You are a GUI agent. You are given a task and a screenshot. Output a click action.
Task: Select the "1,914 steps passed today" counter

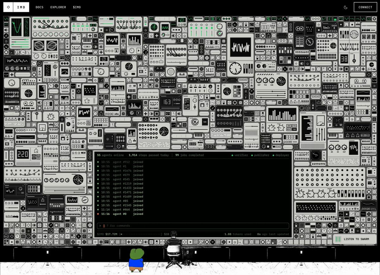[x=149, y=155]
